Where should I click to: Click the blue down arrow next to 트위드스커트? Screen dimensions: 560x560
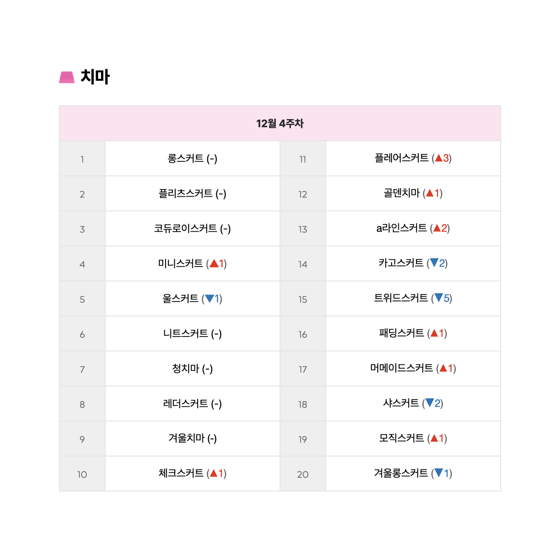(438, 298)
